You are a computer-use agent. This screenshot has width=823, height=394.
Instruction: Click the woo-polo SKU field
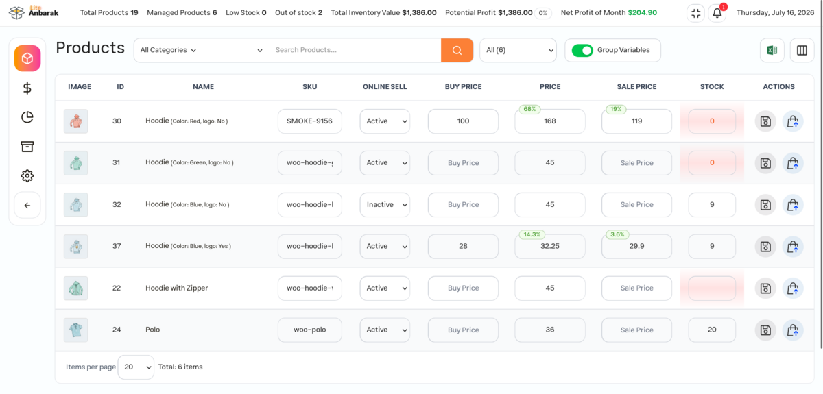[310, 330]
